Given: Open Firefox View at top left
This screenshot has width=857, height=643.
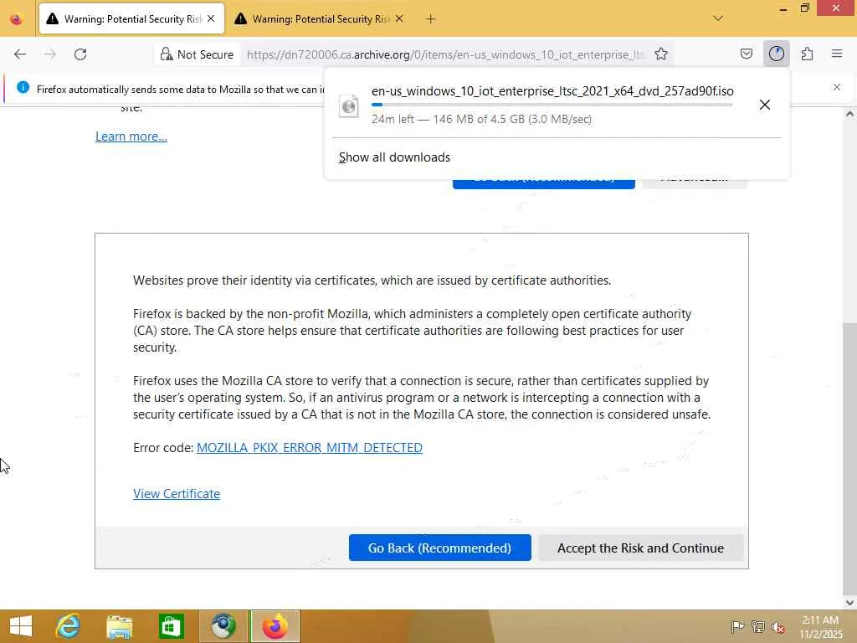Looking at the screenshot, I should [x=17, y=19].
